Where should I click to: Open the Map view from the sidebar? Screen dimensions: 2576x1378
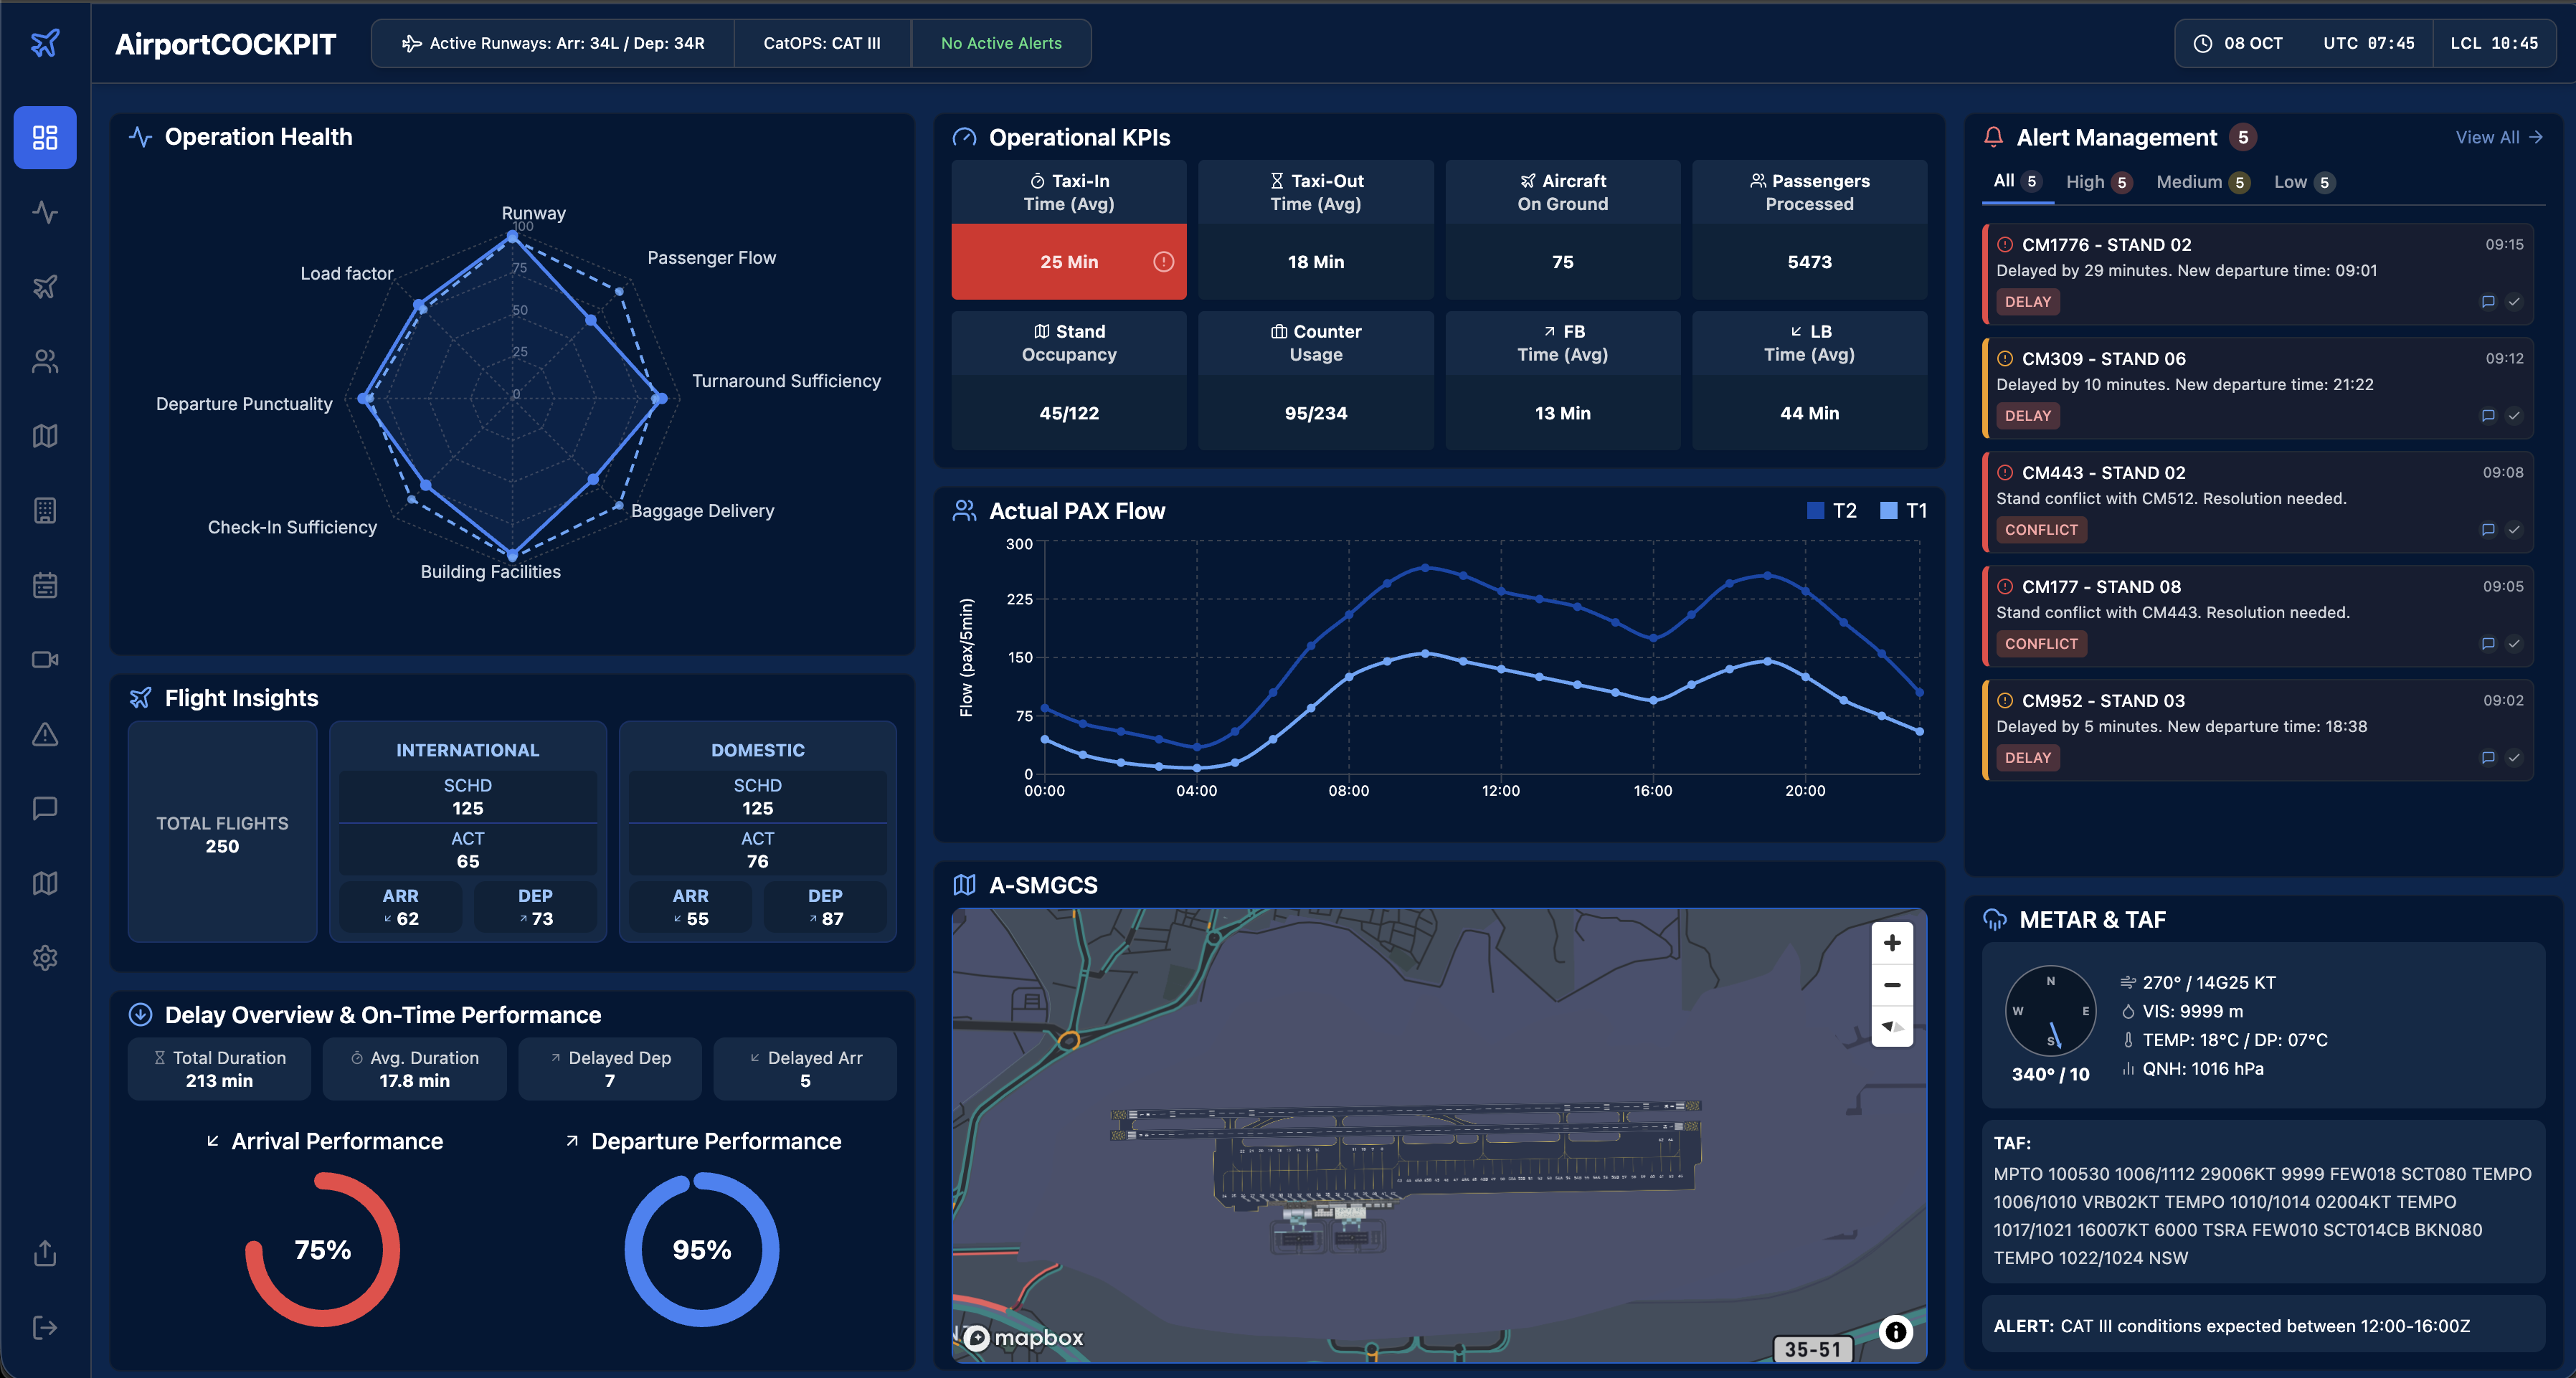point(45,435)
